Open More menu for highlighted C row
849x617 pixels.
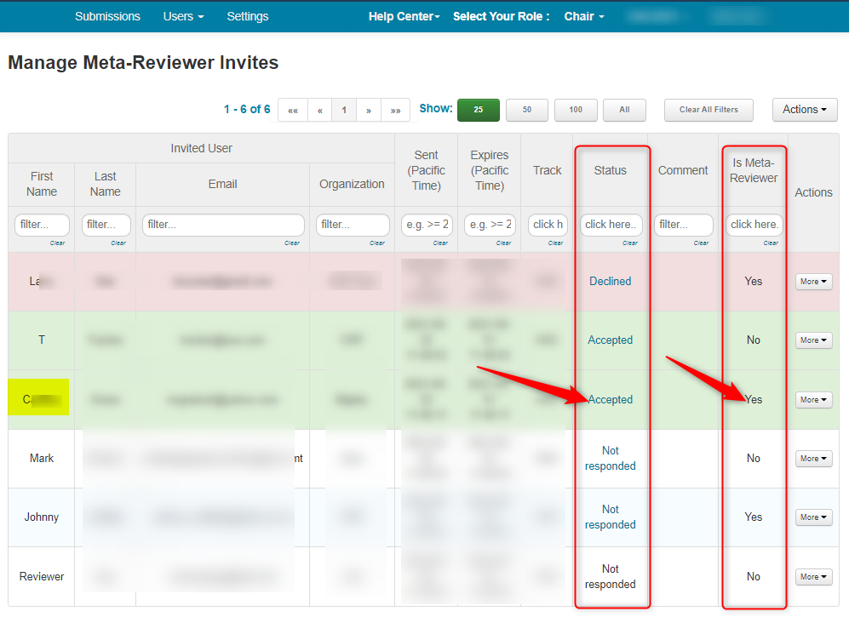[x=813, y=399]
